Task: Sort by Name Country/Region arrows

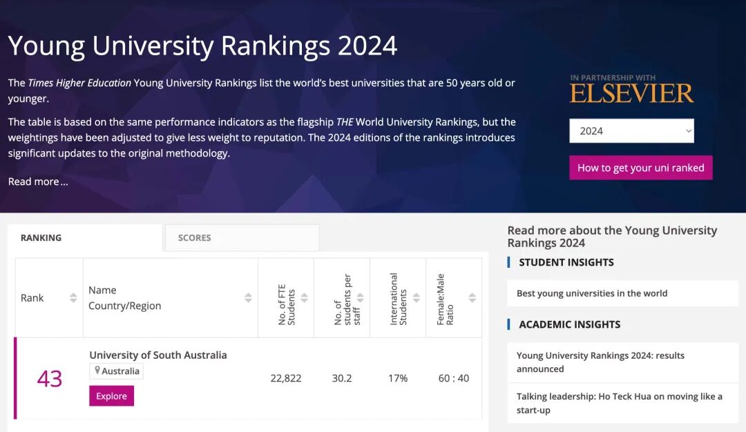Action: click(248, 298)
